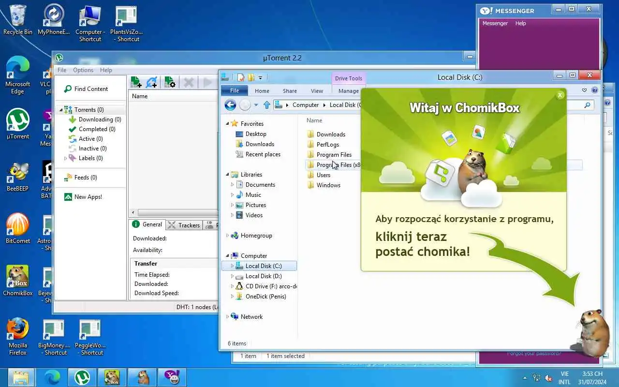This screenshot has width=619, height=387.
Task: Open µTorrent Help menu
Action: click(x=106, y=70)
